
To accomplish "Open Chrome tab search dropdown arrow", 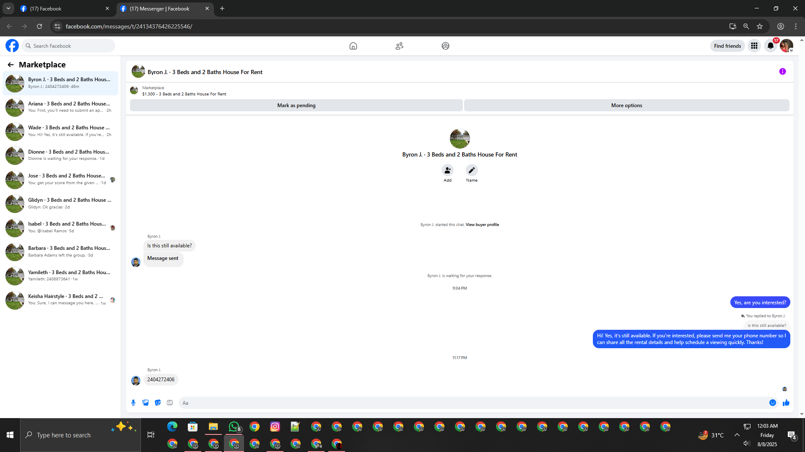I will point(8,8).
